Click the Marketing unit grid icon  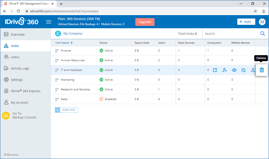(57, 80)
